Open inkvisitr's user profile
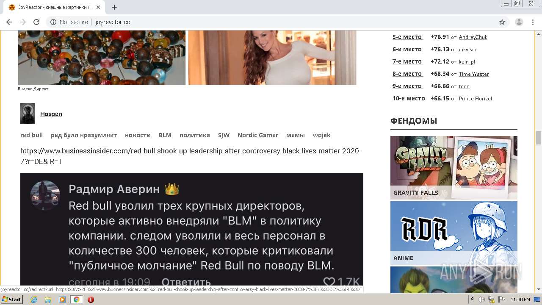This screenshot has height=305, width=542. (468, 50)
